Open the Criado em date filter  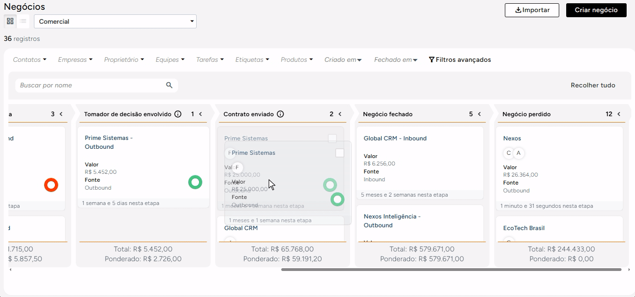tap(343, 60)
